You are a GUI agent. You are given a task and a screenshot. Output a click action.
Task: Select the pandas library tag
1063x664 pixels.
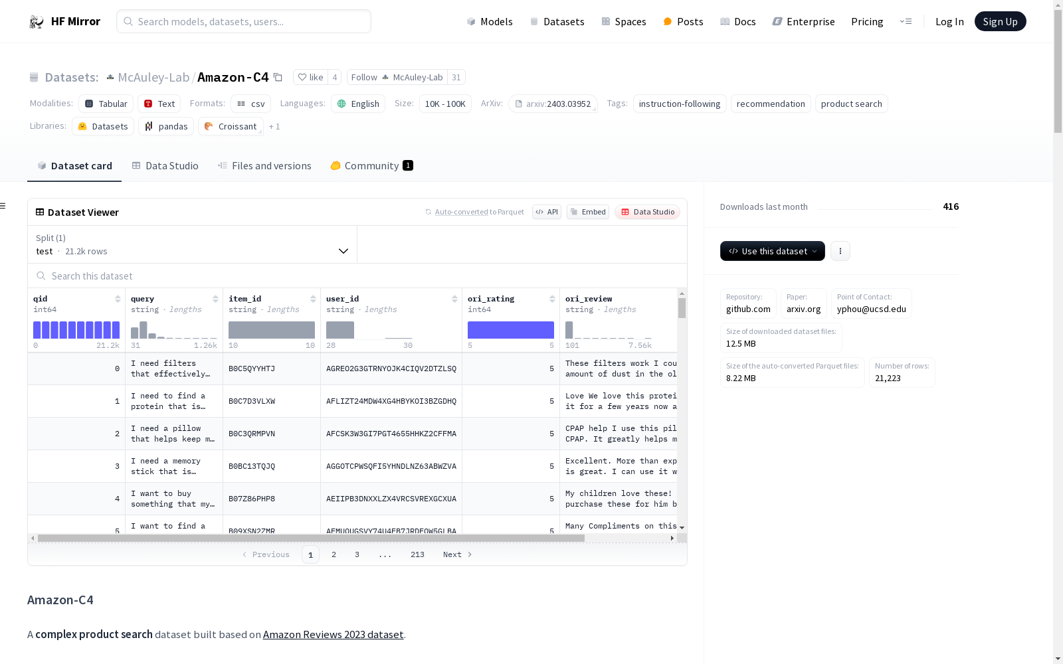point(166,126)
